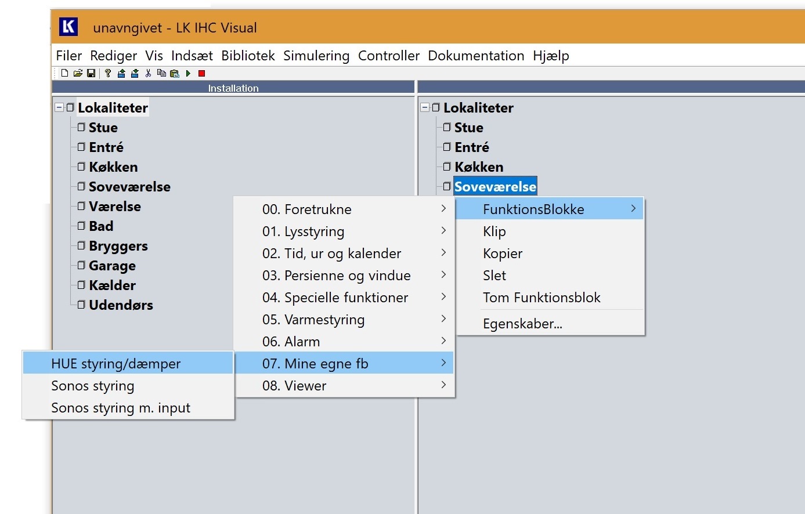Select Udendørs in left tree
The height and width of the screenshot is (514, 805).
coord(121,305)
